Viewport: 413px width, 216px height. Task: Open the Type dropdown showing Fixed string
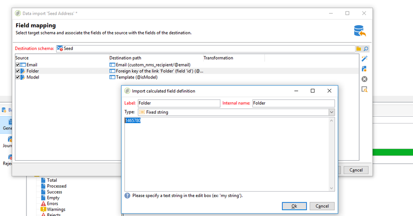(331, 112)
